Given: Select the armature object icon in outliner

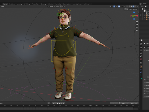Looking at the screenshot, I should [147, 15].
